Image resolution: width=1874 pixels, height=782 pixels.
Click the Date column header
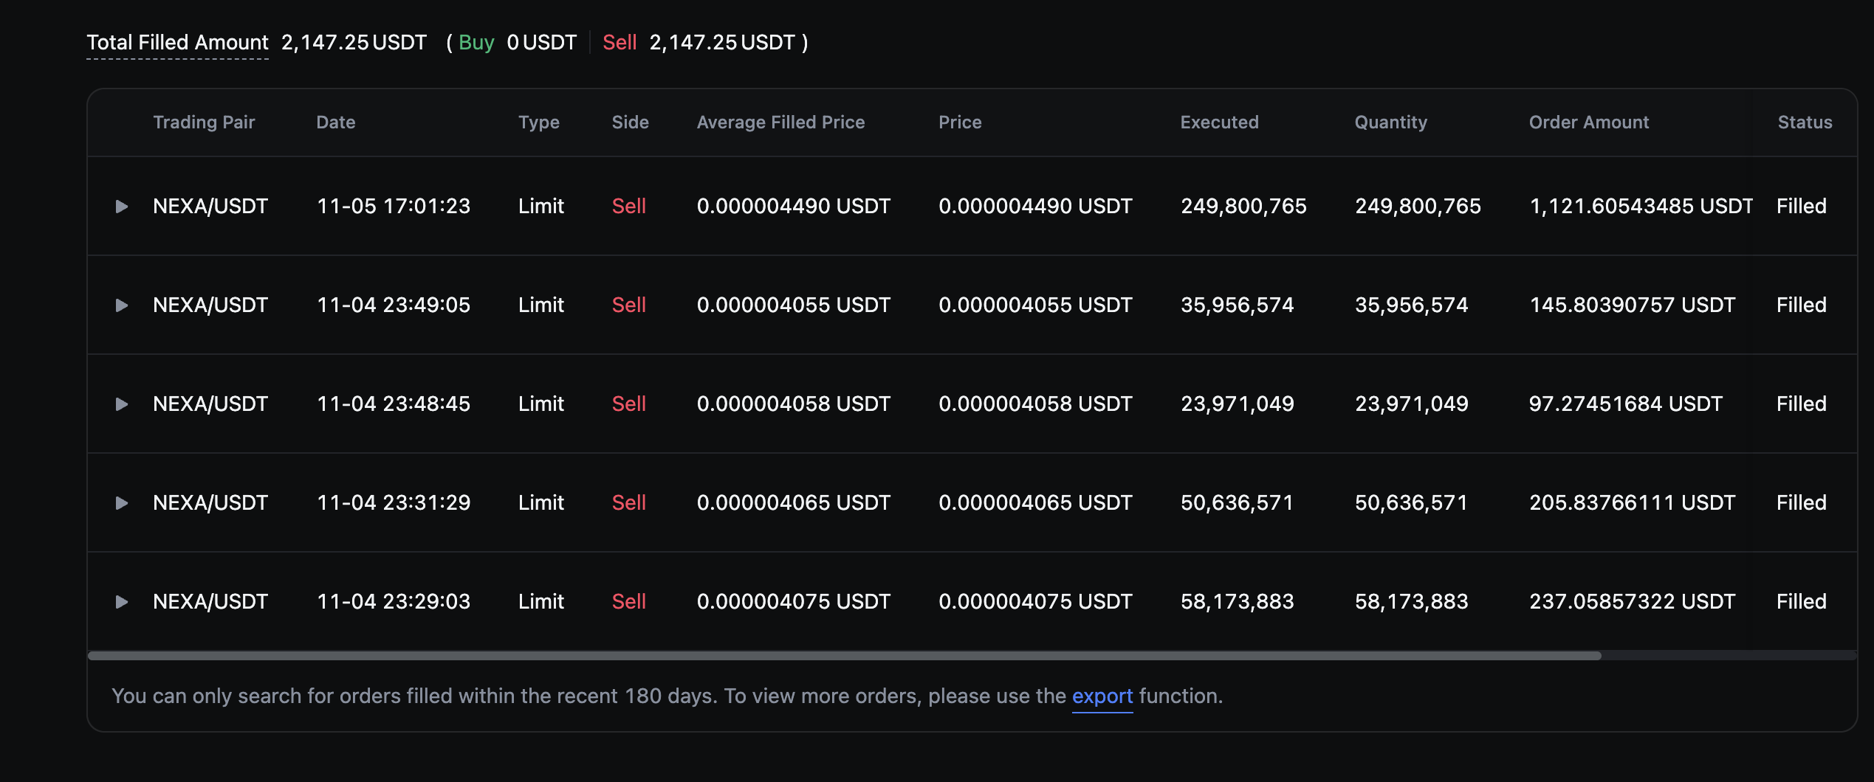coord(336,122)
